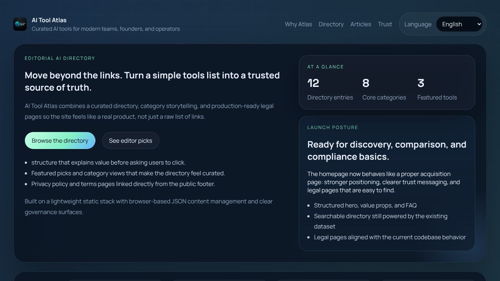The height and width of the screenshot is (281, 500).
Task: Click 'Featured picks and category views' bullet
Action: click(x=128, y=173)
